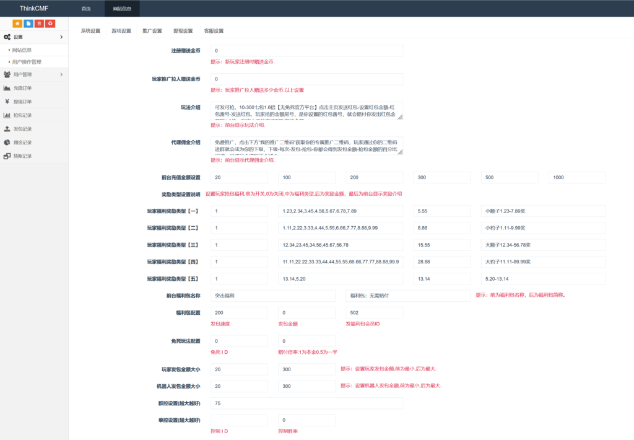
Task: Collapse the 设置 sidebar section
Action: [34, 37]
